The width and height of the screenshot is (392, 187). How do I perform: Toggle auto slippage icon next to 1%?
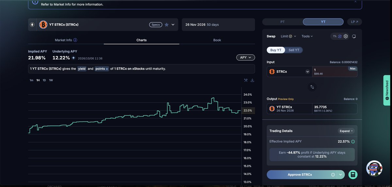click(x=340, y=36)
